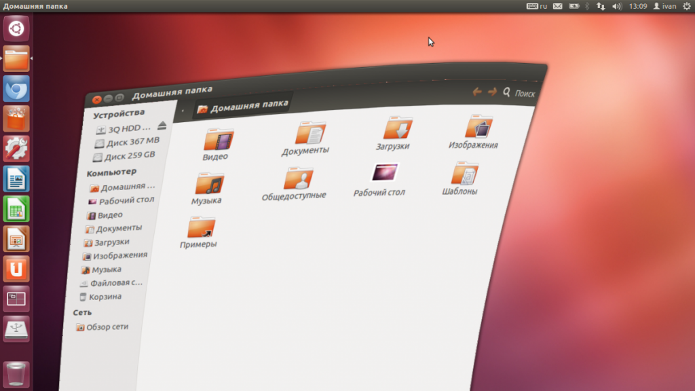Click the Домашняя папка path button
This screenshot has height=391, width=695.
coord(243,107)
